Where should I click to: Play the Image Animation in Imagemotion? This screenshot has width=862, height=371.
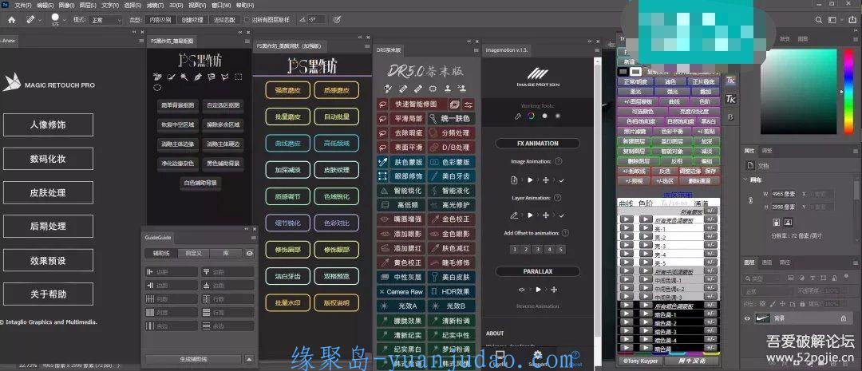tap(529, 180)
